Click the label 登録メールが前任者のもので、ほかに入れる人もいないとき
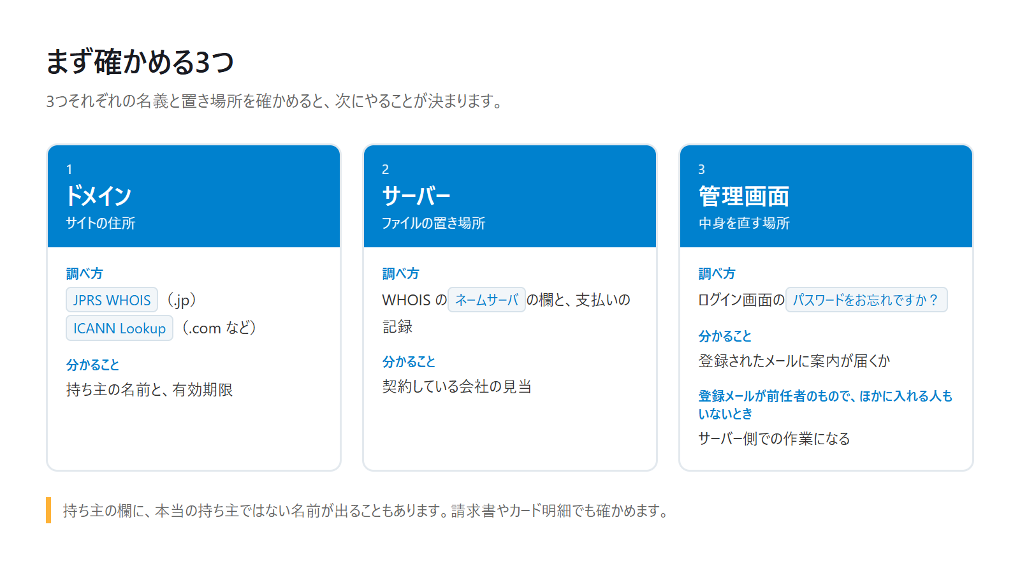The image size is (1020, 566). point(826,405)
